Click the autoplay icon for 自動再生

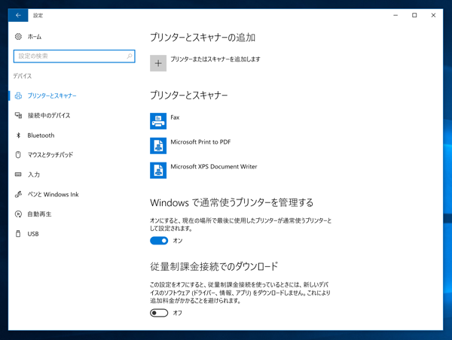[18, 214]
